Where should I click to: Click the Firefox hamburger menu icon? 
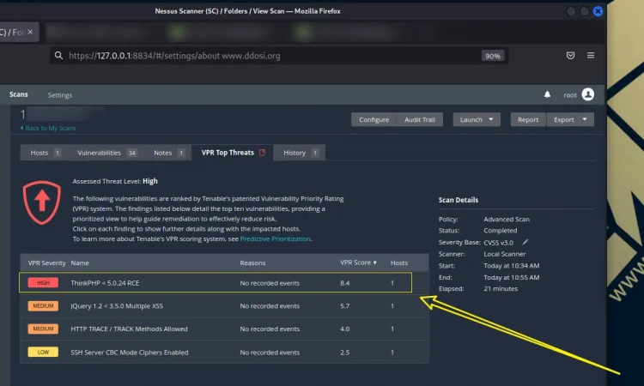(591, 56)
